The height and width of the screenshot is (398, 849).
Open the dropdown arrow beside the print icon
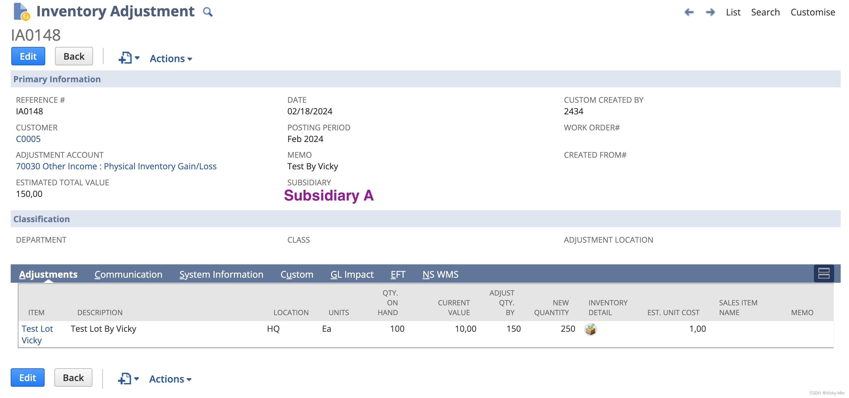coord(137,58)
